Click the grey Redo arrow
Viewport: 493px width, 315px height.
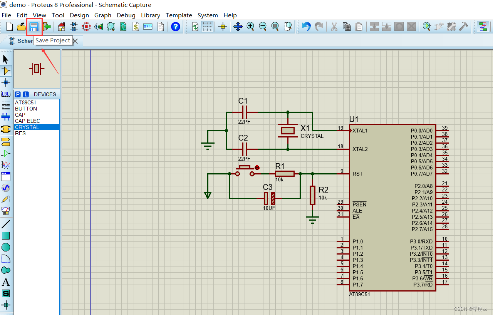319,27
